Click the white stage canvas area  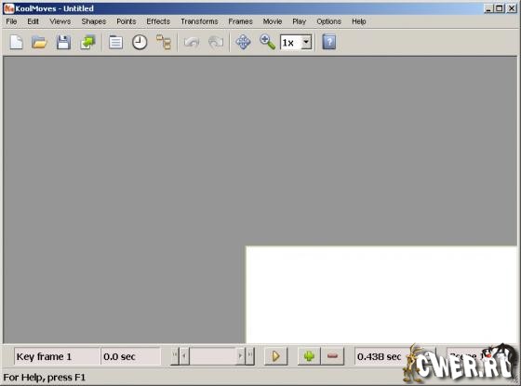[381, 294]
